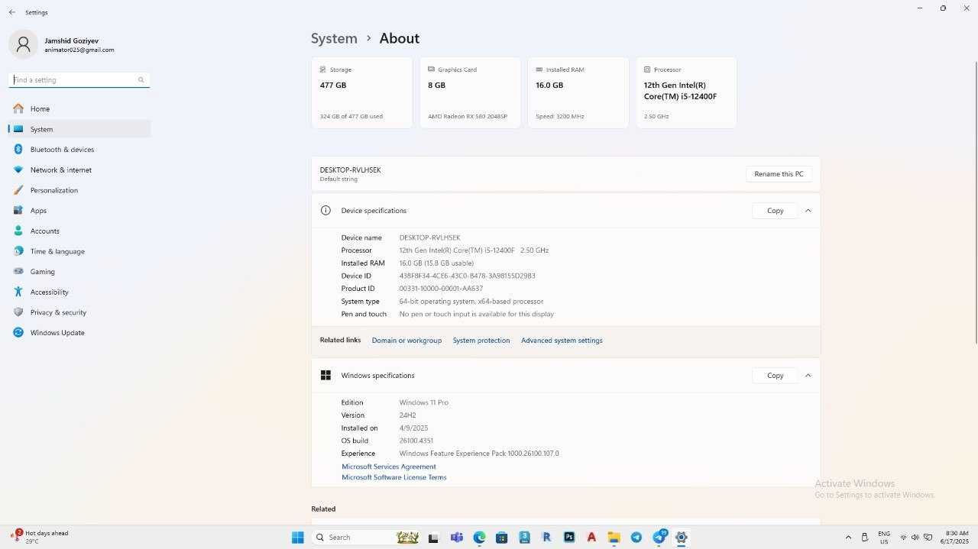The image size is (978, 549).
Task: Open Time & language settings
Action: pyautogui.click(x=79, y=251)
